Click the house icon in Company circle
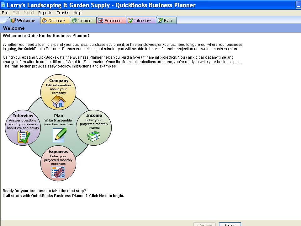301x226 pixels. coord(58,101)
